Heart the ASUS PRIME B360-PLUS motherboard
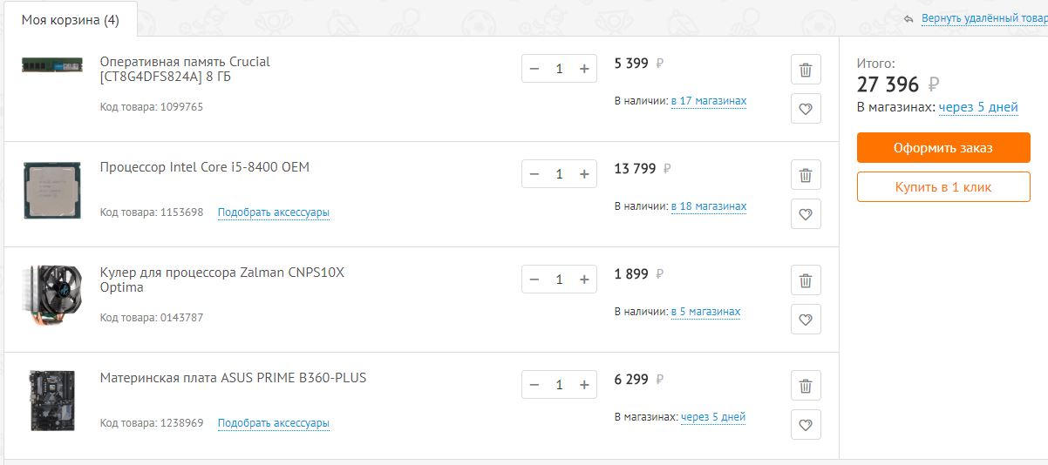The width and height of the screenshot is (1048, 465). [806, 425]
